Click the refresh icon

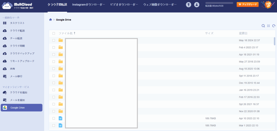click(274, 26)
